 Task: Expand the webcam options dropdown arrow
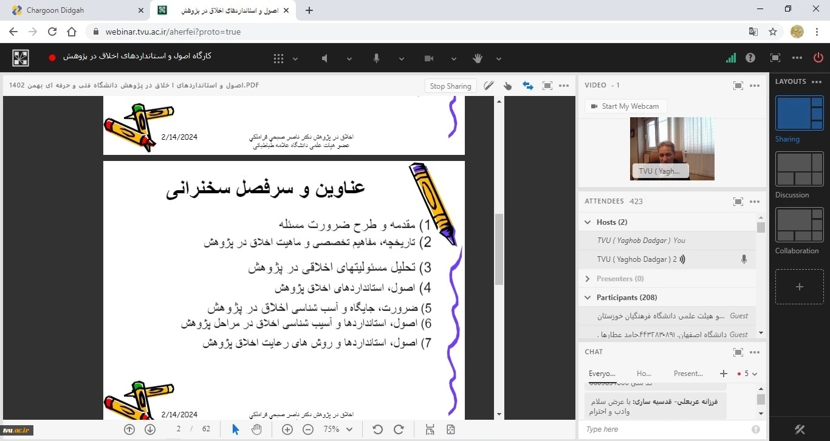tap(454, 59)
